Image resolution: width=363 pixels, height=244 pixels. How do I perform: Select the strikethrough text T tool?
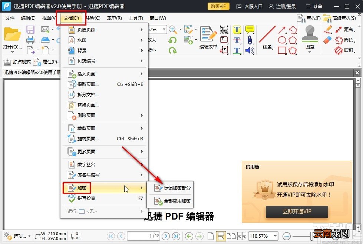[237, 40]
